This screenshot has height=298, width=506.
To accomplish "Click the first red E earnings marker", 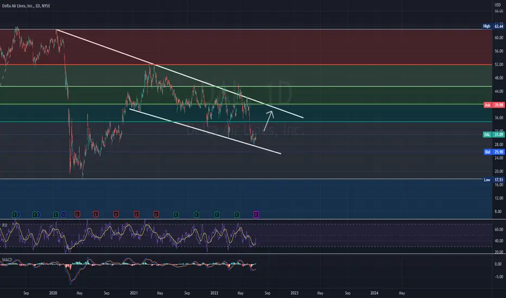I will (78, 214).
